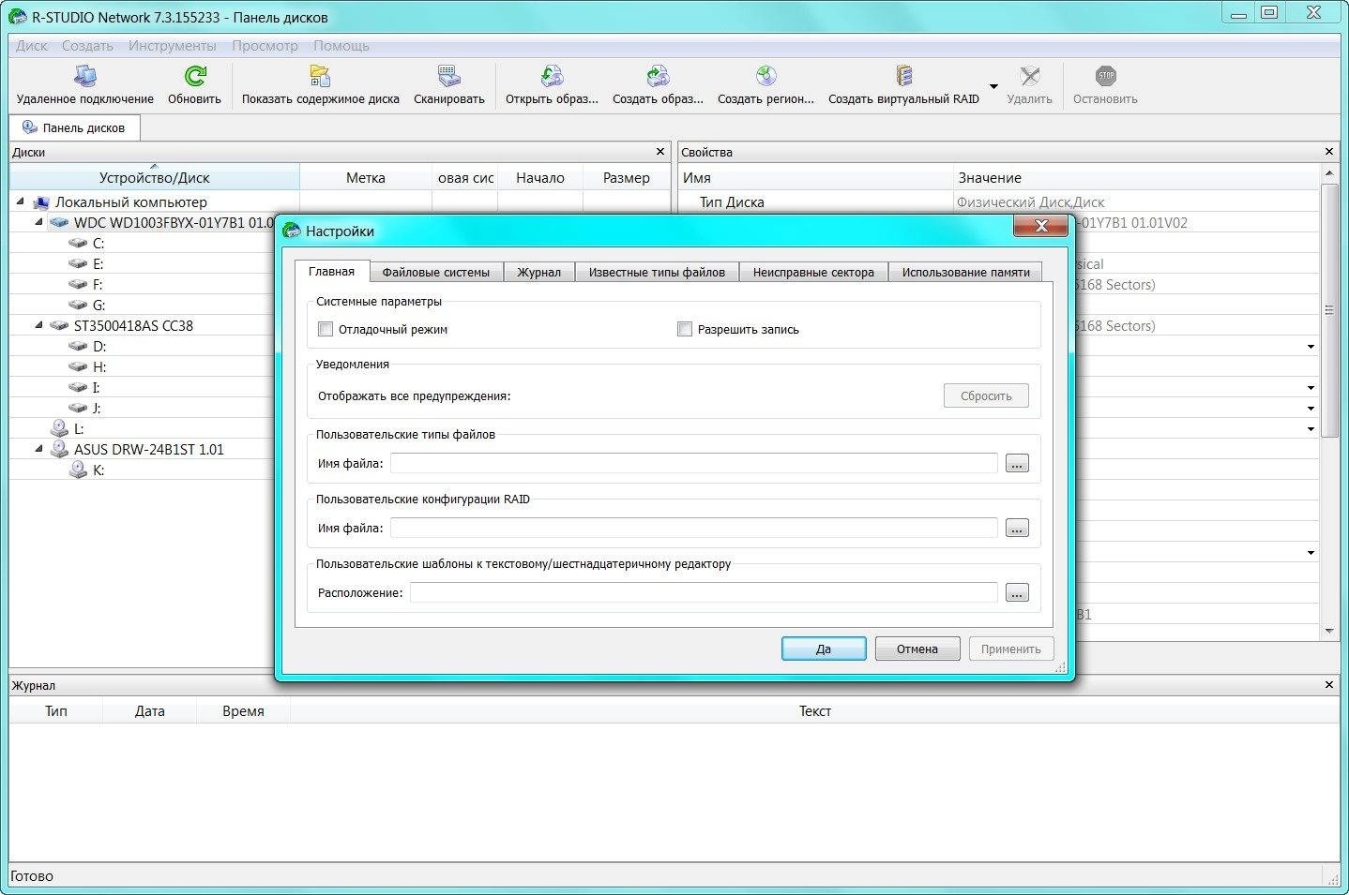1349x895 pixels.
Task: Select partition J: in disk tree
Action: tap(96, 409)
